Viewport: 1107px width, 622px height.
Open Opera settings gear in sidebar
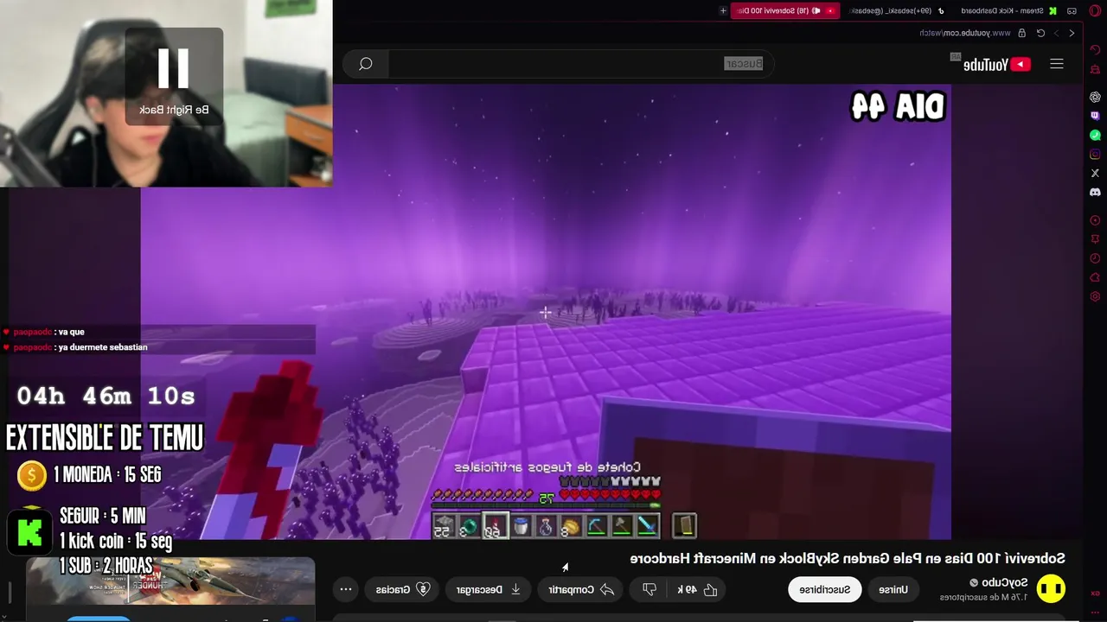pos(1095,296)
